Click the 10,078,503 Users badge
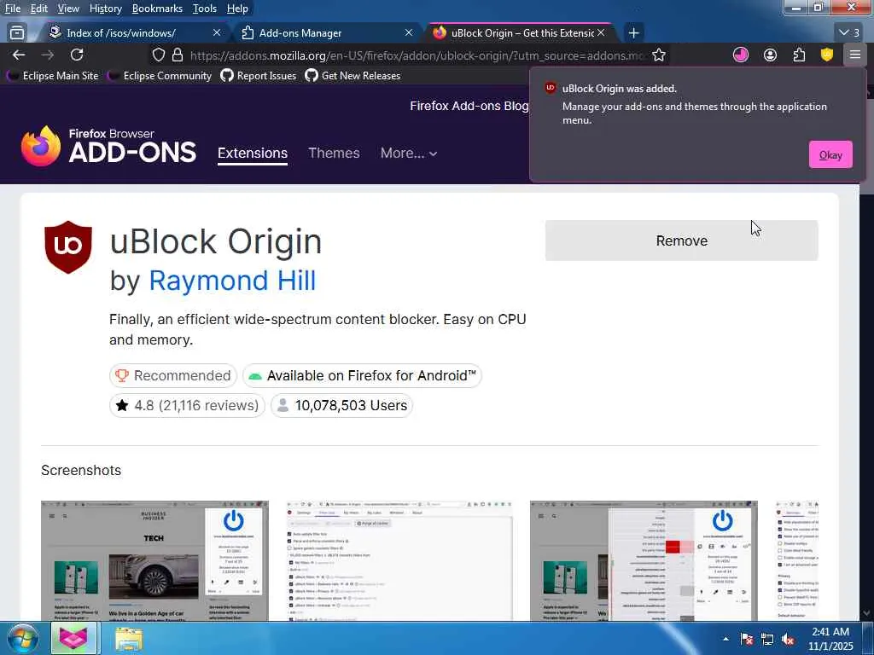This screenshot has width=874, height=655. 341,405
